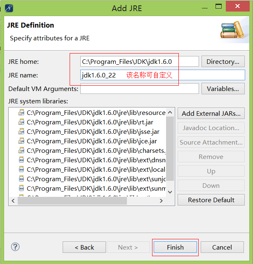Open help via question mark icon

[15, 247]
